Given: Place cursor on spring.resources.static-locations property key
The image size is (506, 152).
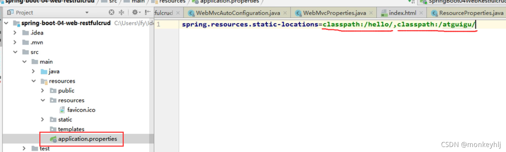Looking at the screenshot, I should click(x=250, y=25).
